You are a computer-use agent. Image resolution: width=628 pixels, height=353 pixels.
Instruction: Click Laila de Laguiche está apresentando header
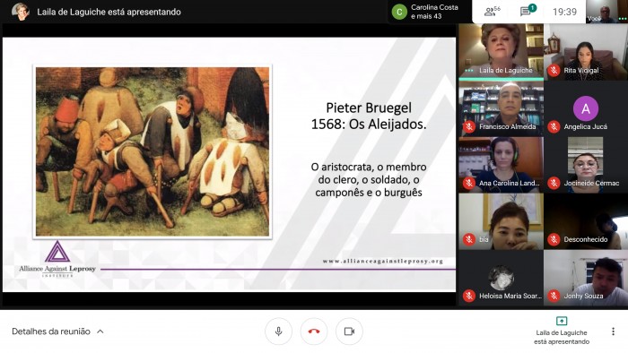click(x=109, y=12)
